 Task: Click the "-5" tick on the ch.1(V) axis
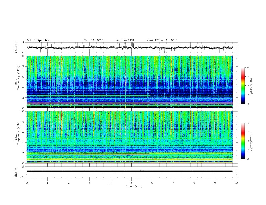pyautogui.click(x=23, y=53)
